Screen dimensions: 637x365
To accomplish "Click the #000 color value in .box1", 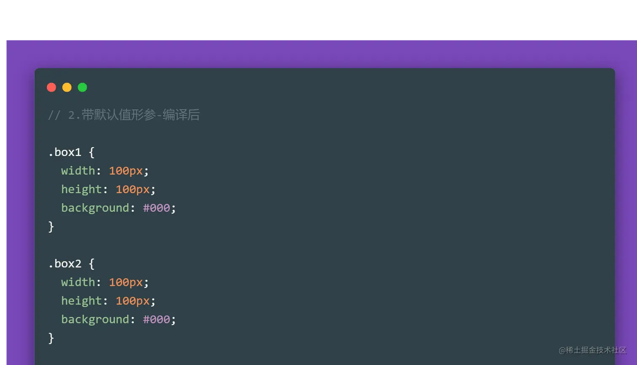I will [156, 208].
